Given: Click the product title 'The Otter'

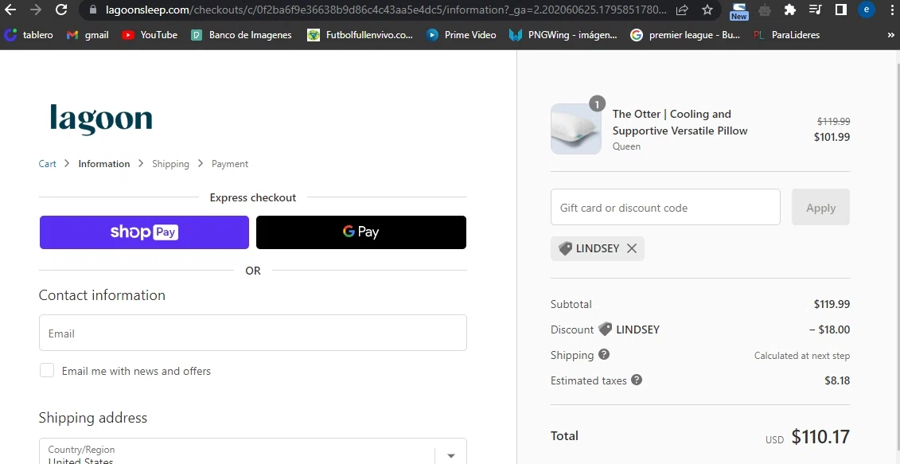Looking at the screenshot, I should point(680,123).
